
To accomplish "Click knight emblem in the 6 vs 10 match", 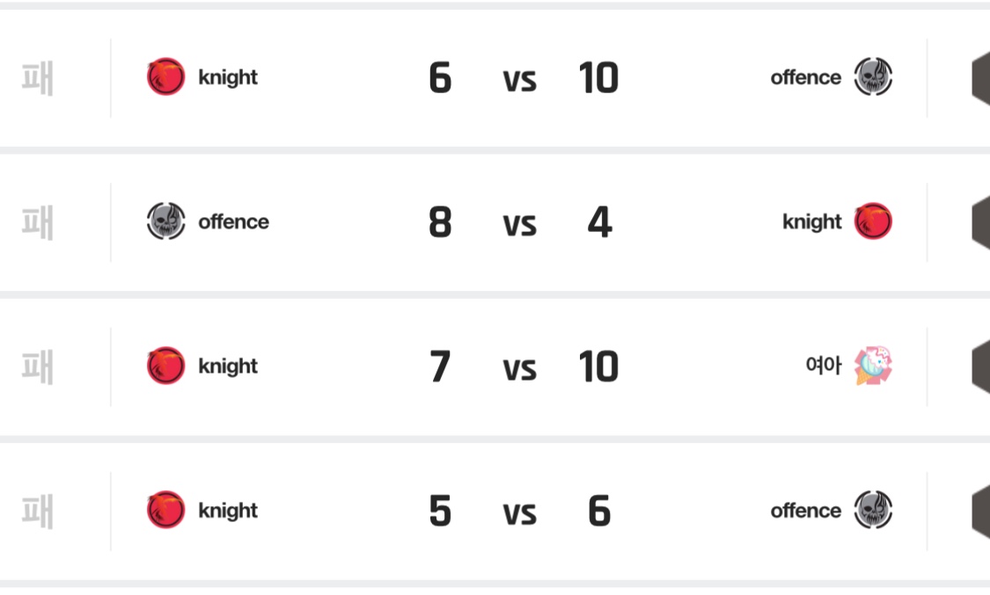I will click(x=165, y=77).
